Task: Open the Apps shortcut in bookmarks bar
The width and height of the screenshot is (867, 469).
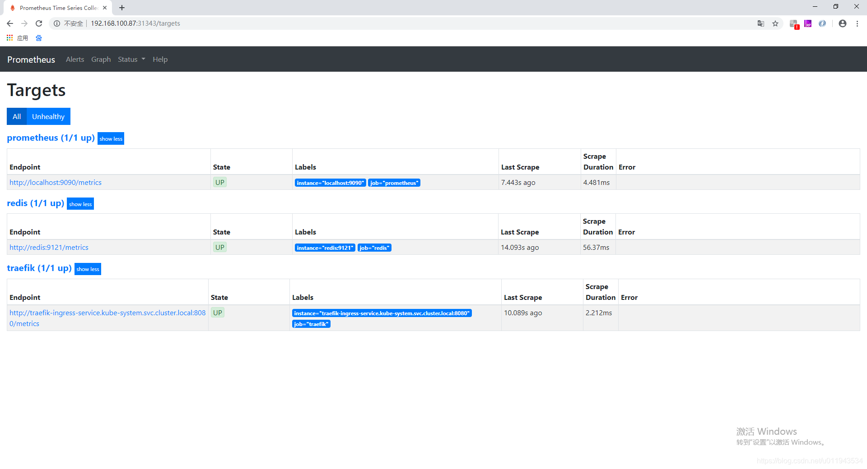Action: (17, 38)
